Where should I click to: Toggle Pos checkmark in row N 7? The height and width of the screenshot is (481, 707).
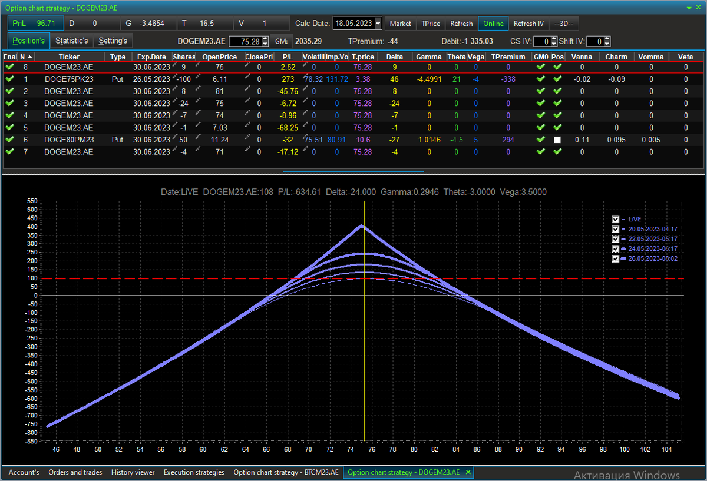click(557, 152)
